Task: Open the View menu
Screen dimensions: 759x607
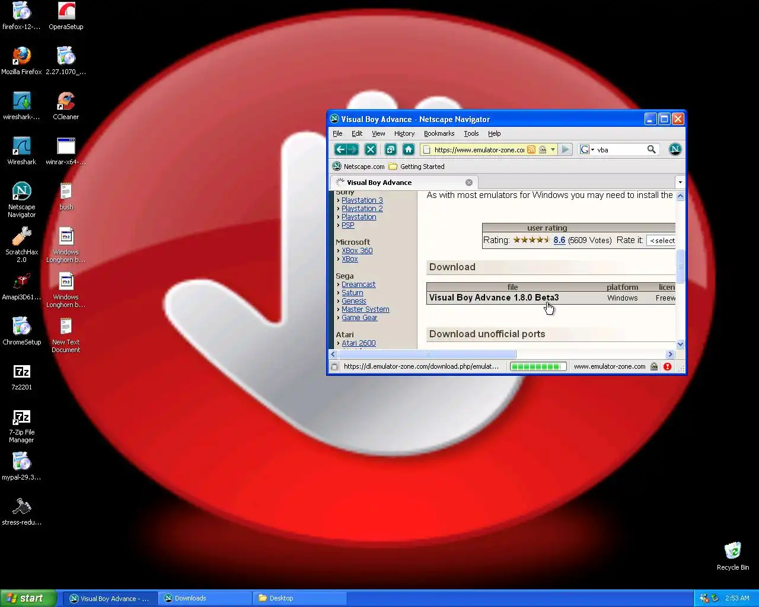Action: pyautogui.click(x=378, y=133)
